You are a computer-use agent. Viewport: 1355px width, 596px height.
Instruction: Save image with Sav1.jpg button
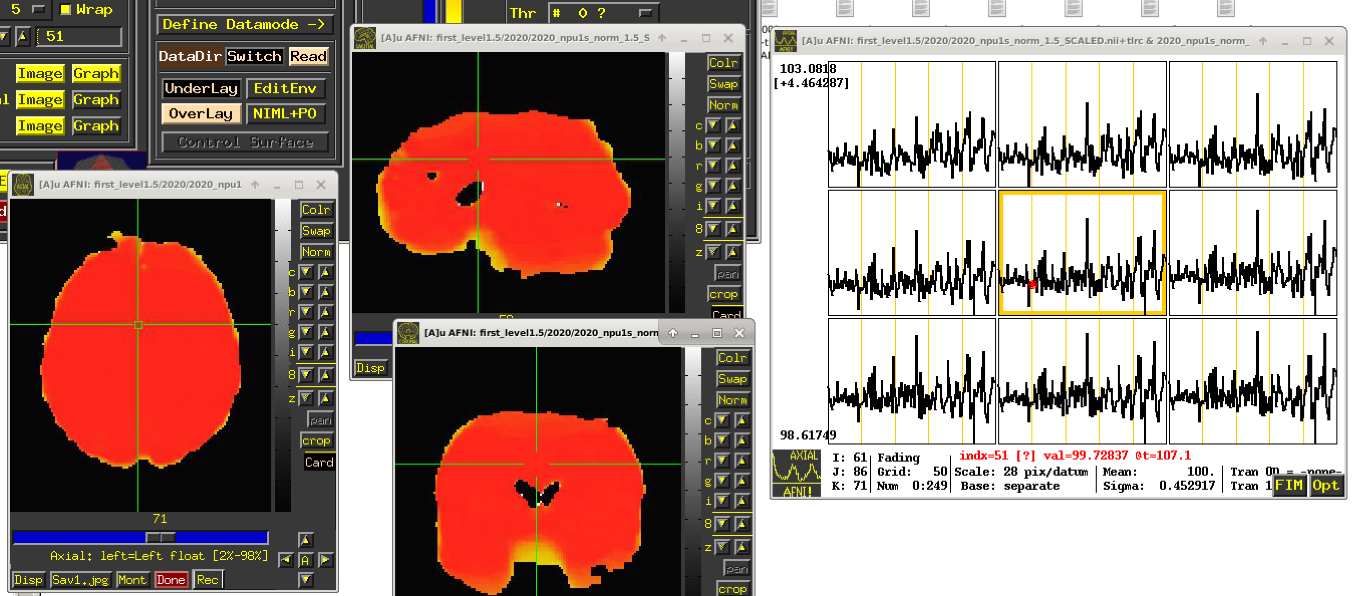[x=80, y=579]
